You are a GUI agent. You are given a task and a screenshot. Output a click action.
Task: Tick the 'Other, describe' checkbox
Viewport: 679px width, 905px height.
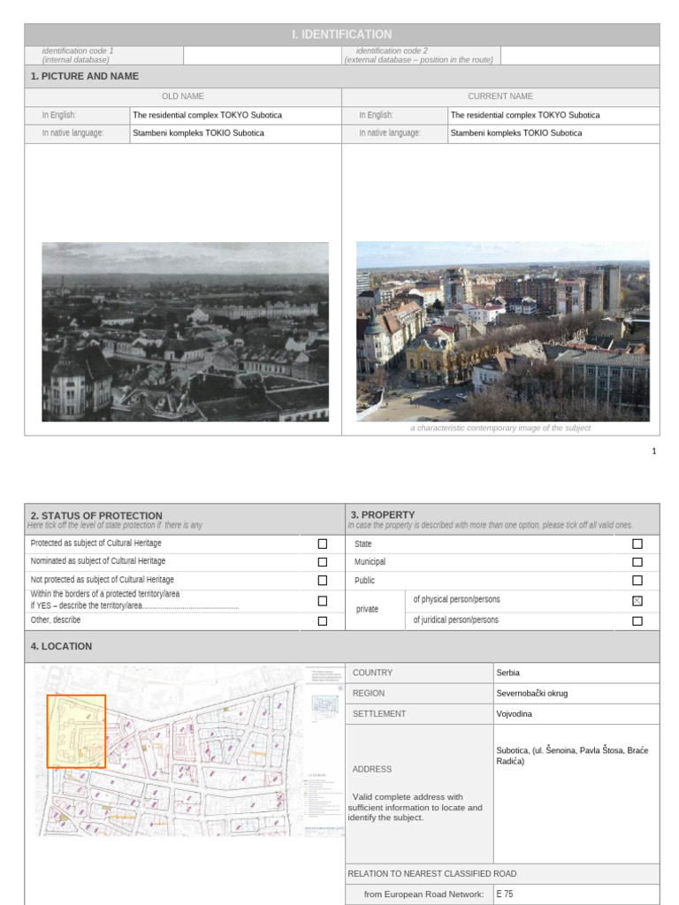322,621
